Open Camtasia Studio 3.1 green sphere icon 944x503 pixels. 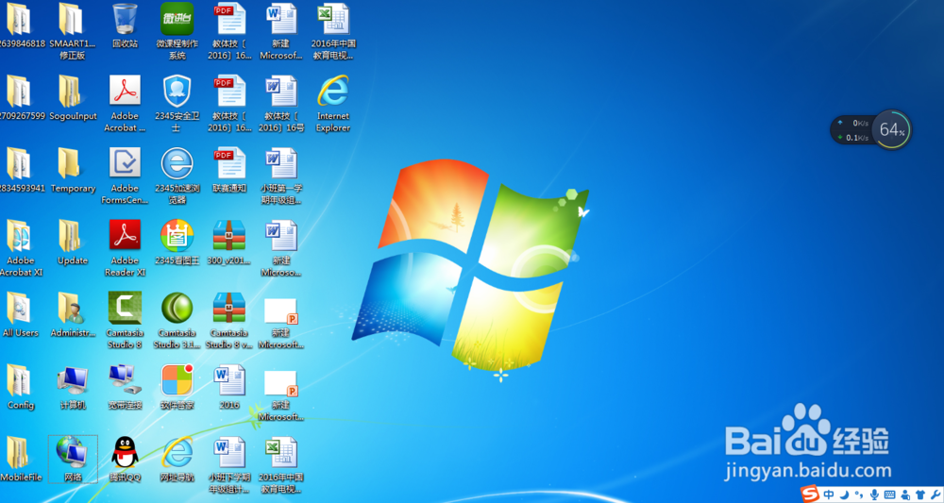tap(177, 320)
